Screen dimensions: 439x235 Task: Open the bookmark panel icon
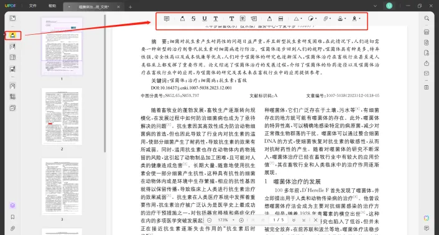point(12,217)
